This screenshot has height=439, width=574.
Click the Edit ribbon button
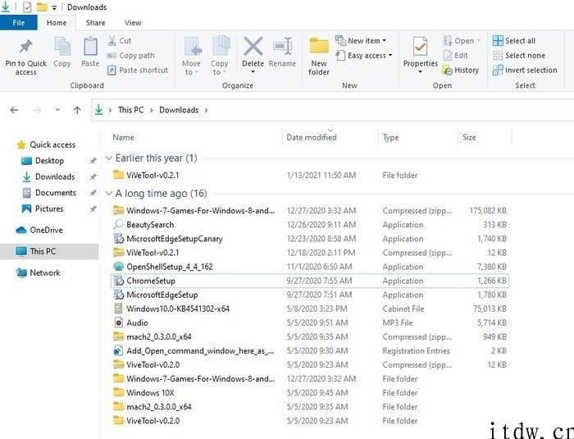(x=456, y=55)
